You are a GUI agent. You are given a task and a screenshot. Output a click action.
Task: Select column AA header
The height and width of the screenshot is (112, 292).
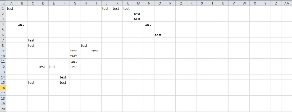(286, 3)
